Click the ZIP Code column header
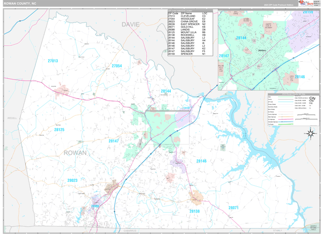The image size is (322, 234). 173,13
